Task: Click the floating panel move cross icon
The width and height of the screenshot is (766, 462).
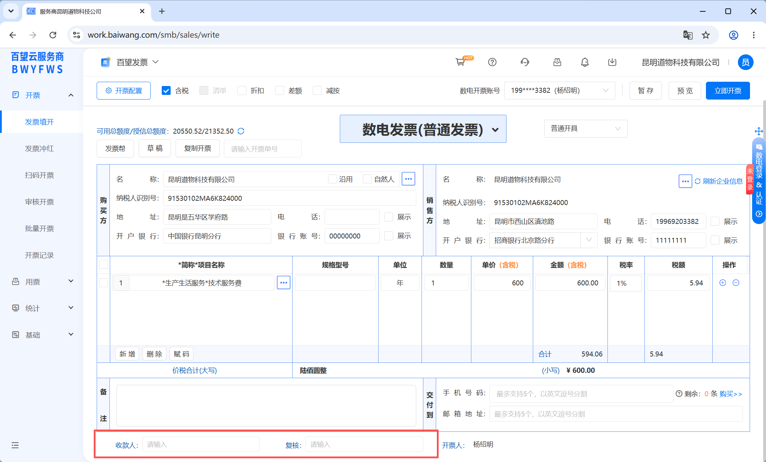Action: point(759,131)
